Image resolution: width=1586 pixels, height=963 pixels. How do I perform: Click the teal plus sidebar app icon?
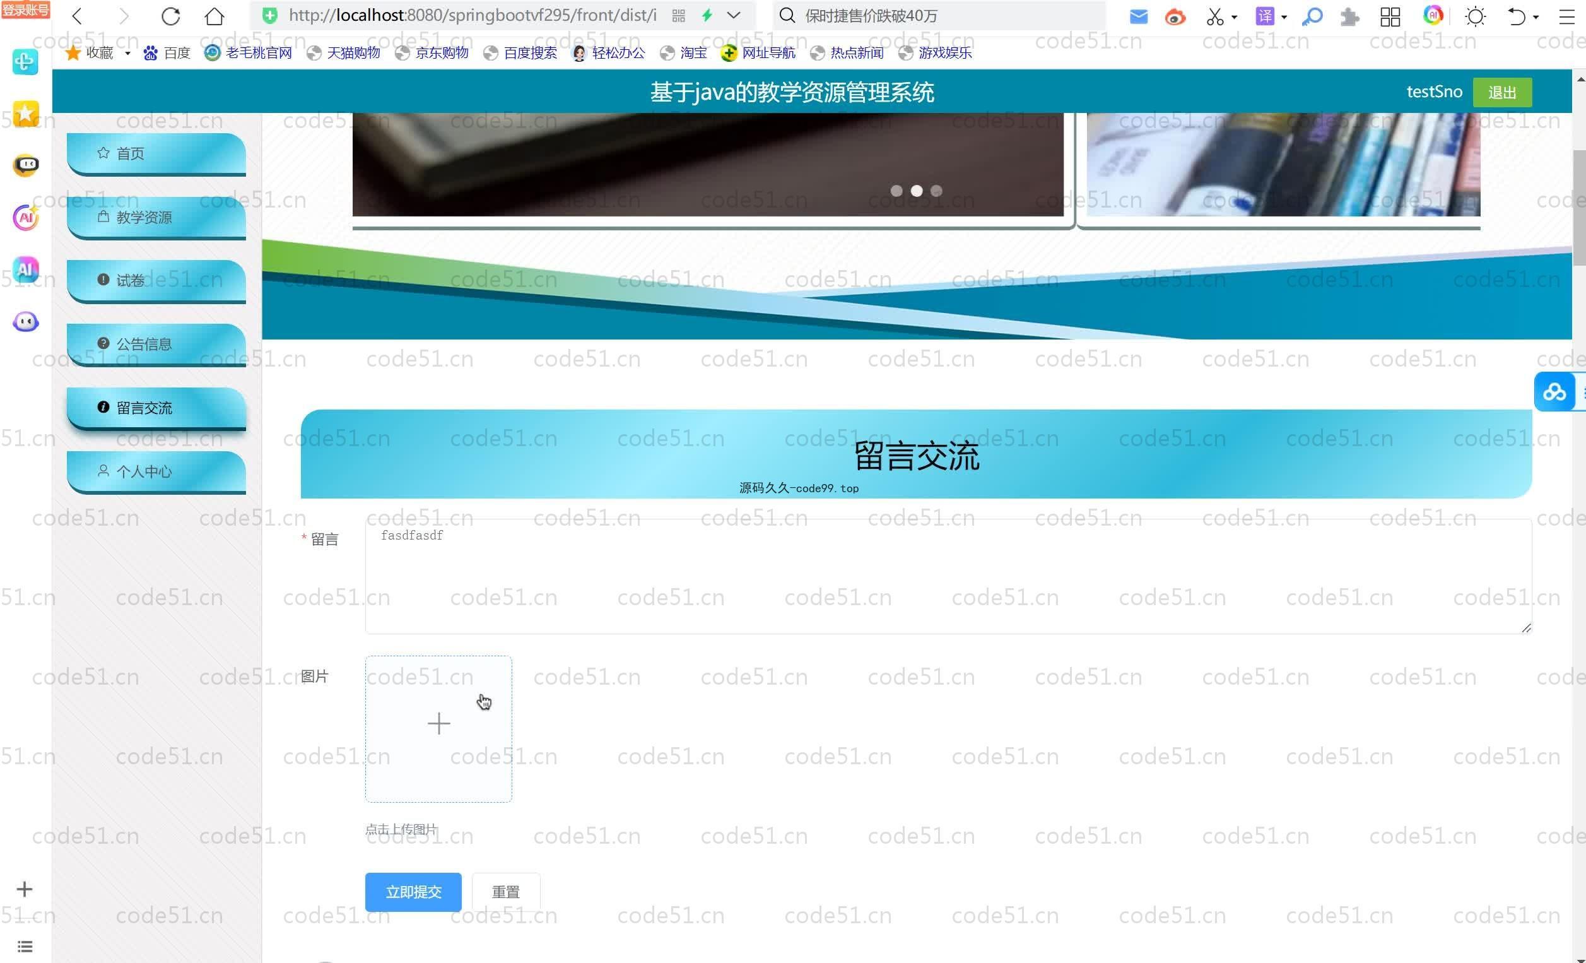click(25, 62)
